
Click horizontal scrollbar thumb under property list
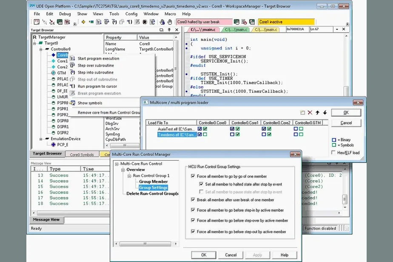(124, 145)
